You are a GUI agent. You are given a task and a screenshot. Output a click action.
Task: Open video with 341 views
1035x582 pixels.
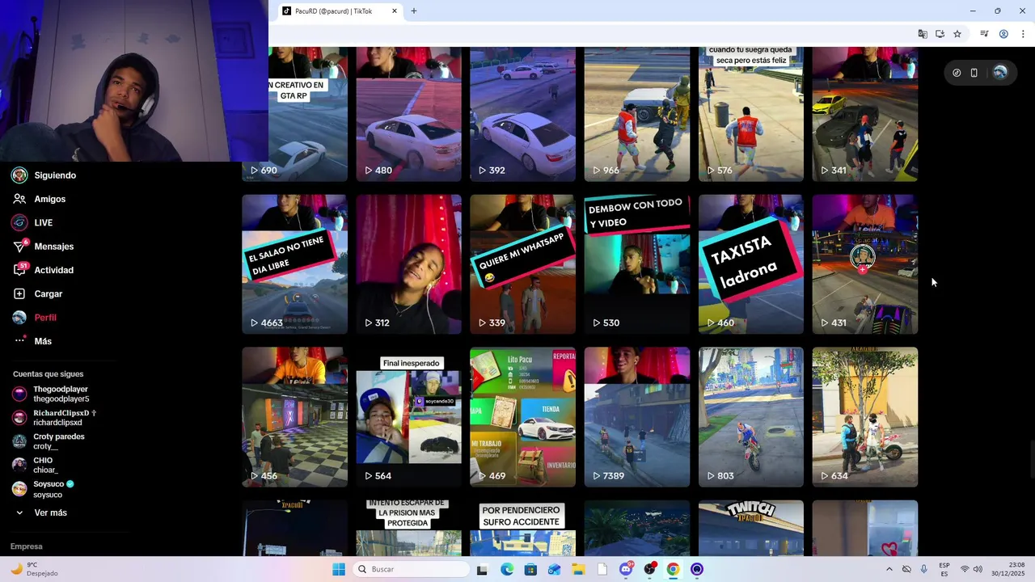coord(865,114)
